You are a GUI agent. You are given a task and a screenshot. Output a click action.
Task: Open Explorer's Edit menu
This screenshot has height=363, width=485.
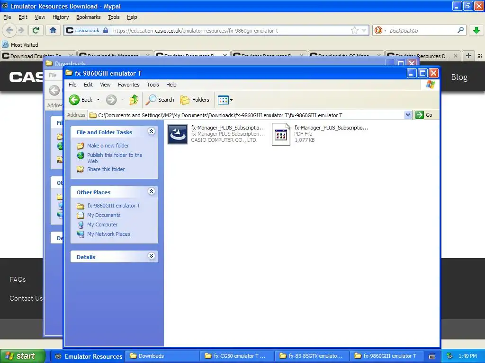tap(88, 85)
